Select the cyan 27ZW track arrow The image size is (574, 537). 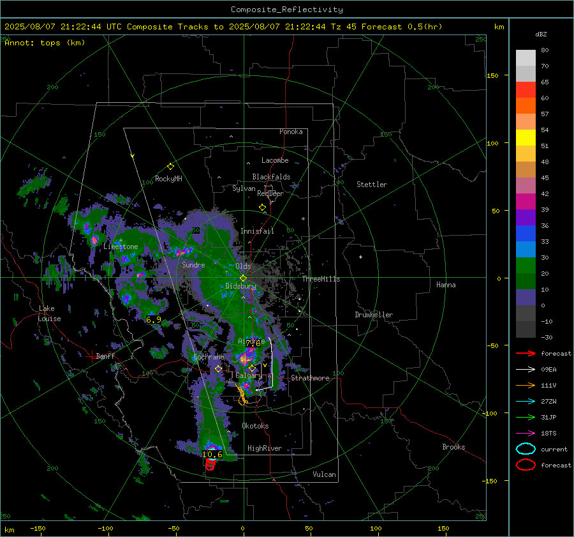pos(526,402)
